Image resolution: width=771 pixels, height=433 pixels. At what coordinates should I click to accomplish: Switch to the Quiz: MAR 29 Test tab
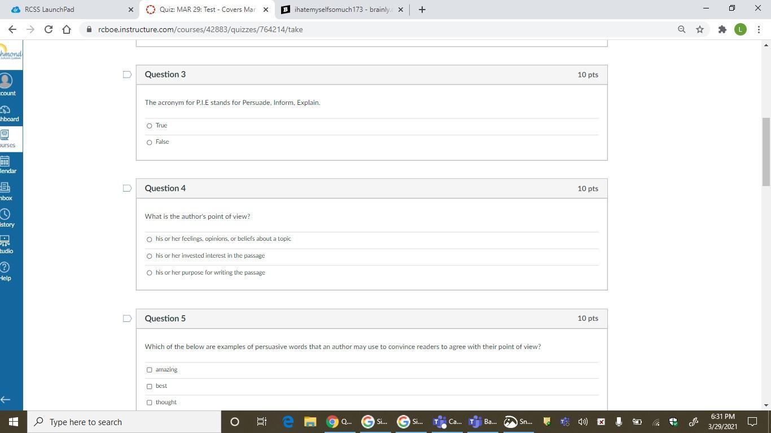[207, 10]
